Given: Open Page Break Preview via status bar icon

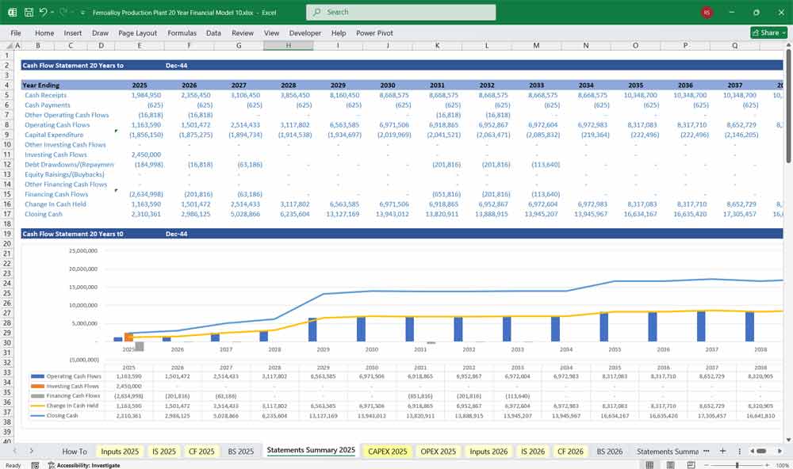Looking at the screenshot, I should tap(690, 463).
